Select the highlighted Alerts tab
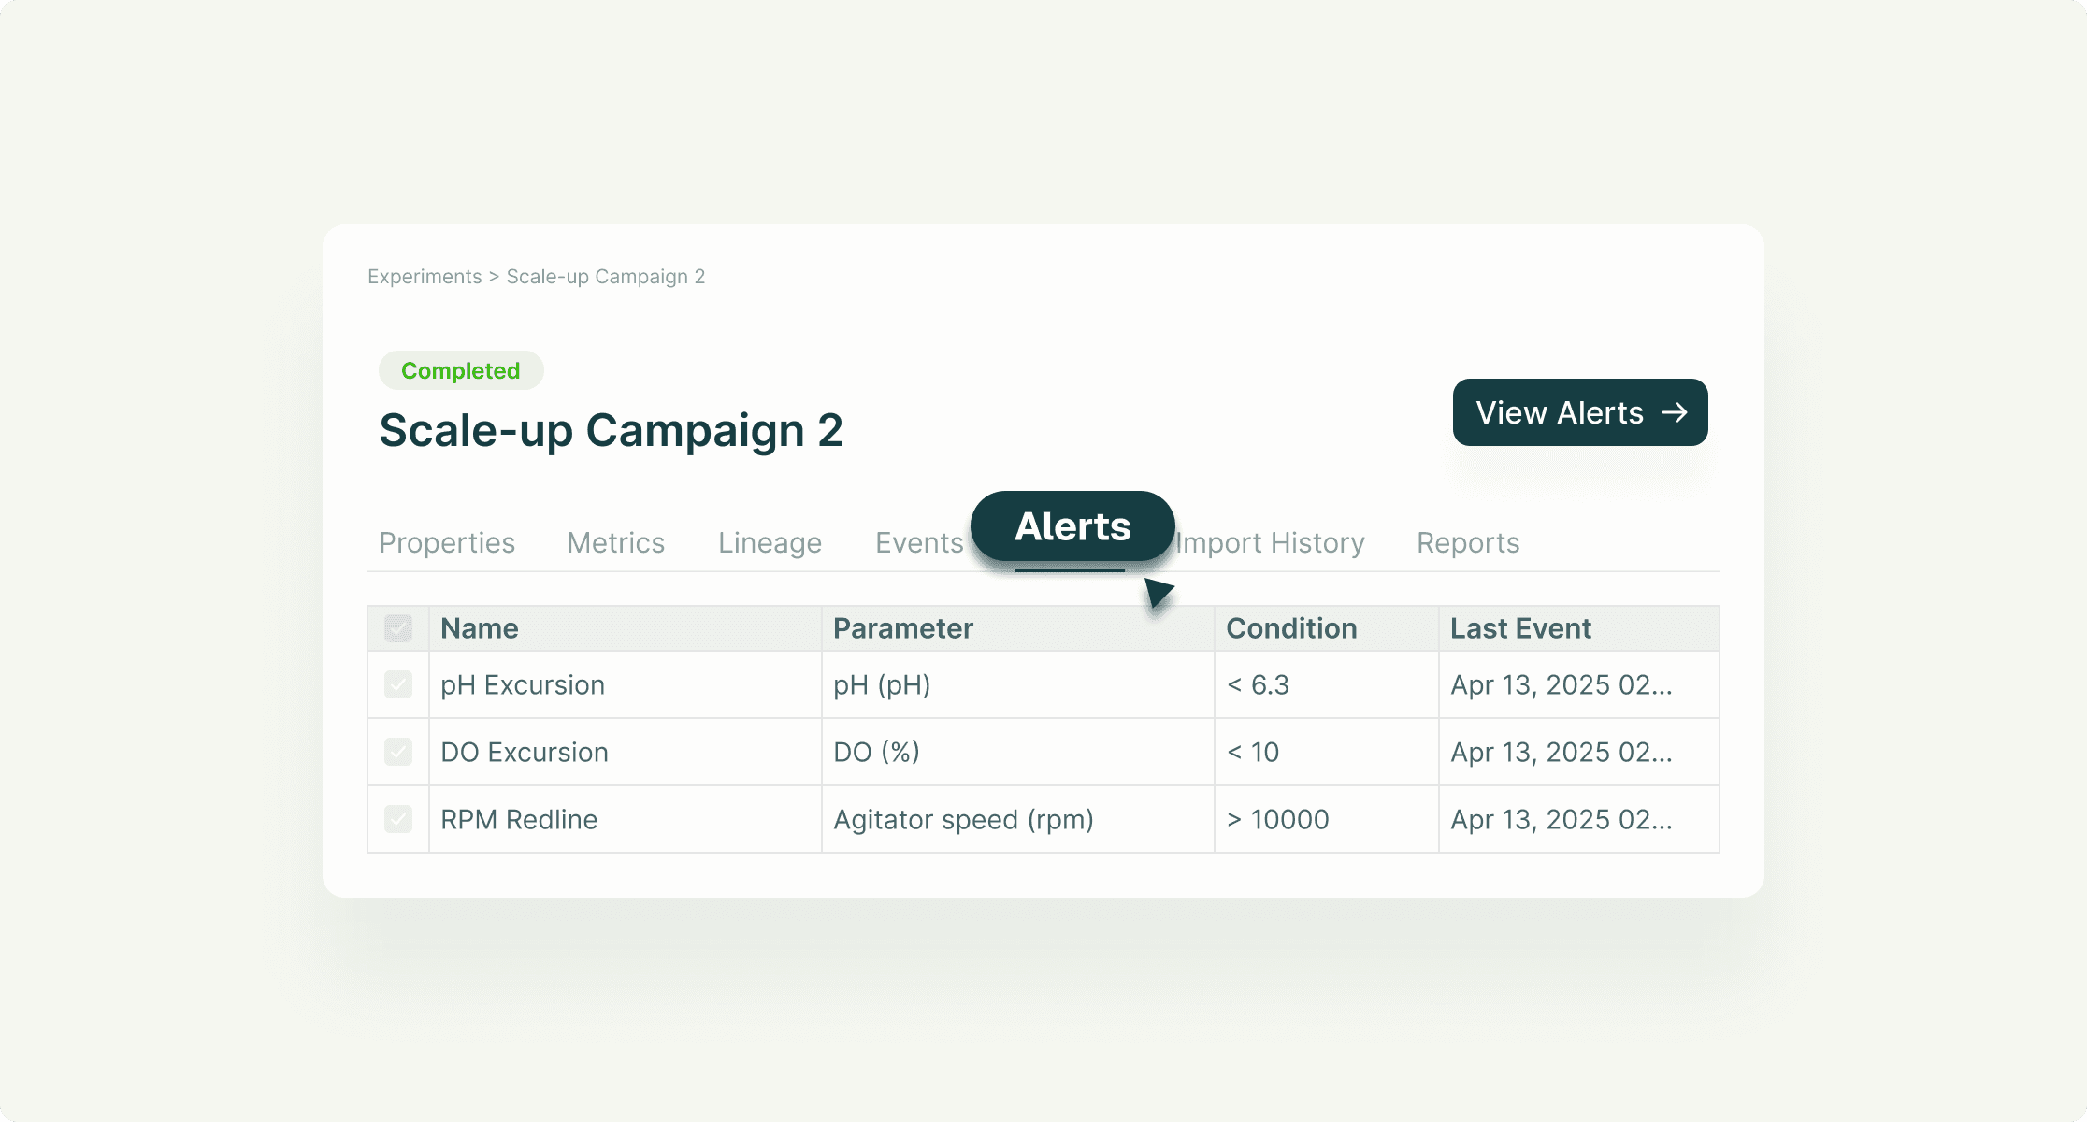 point(1072,525)
